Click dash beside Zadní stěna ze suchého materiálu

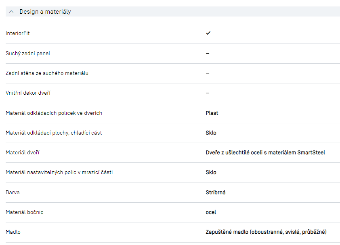[x=208, y=73]
